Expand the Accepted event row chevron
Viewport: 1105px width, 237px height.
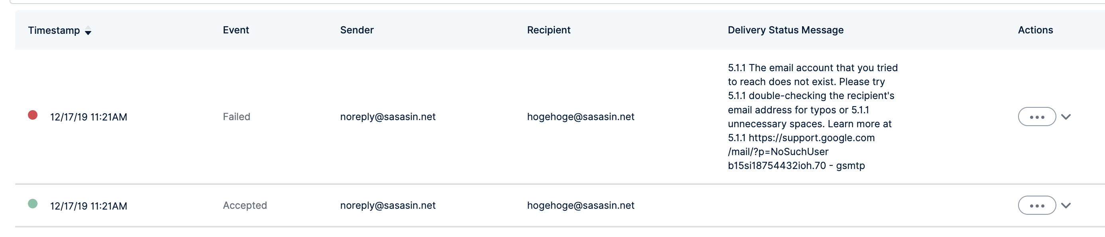(1066, 205)
